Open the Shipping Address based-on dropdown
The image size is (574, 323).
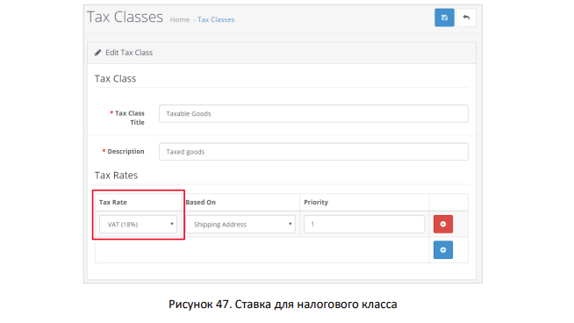pyautogui.click(x=240, y=224)
